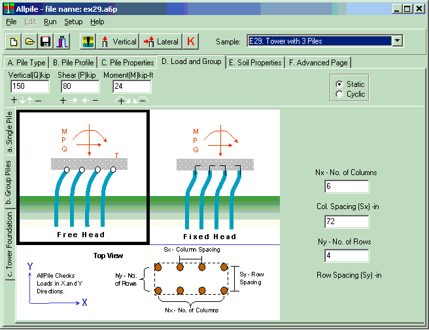Screen dimensions: 429x330
Task: Select the Tower Foundation side tab
Action: click(9, 245)
